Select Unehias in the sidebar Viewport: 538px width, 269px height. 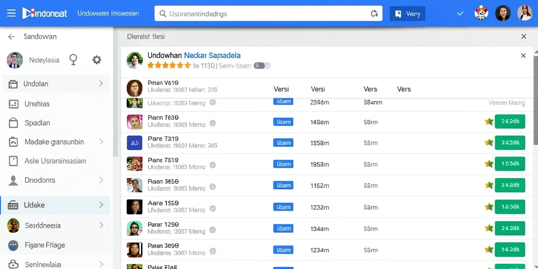point(55,104)
